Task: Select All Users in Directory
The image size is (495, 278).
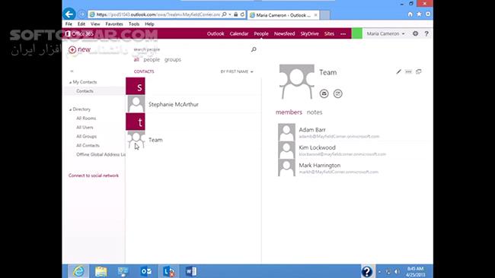Action: [x=85, y=127]
